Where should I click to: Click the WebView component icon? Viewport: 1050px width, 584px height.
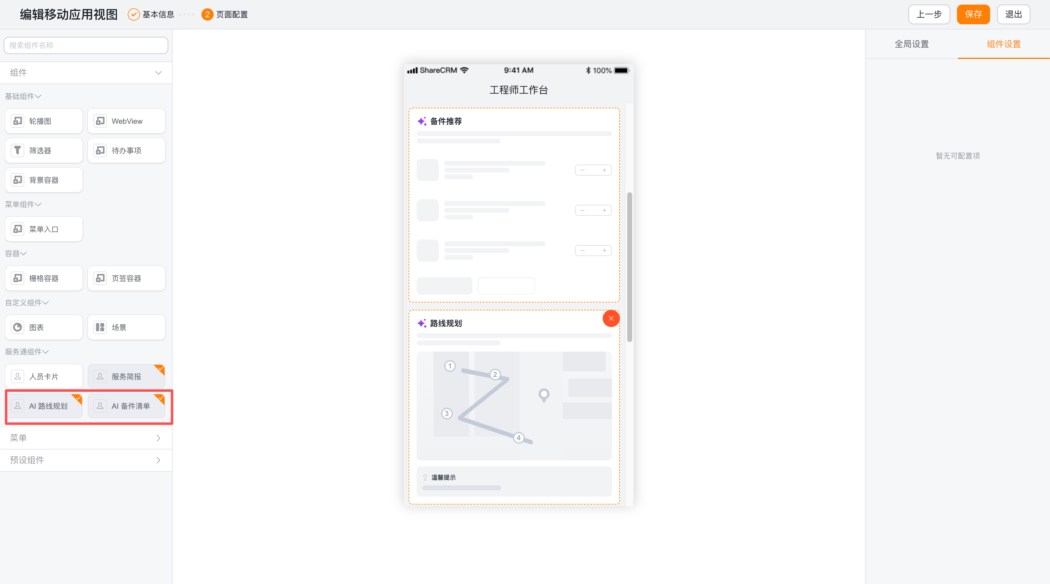click(x=100, y=121)
